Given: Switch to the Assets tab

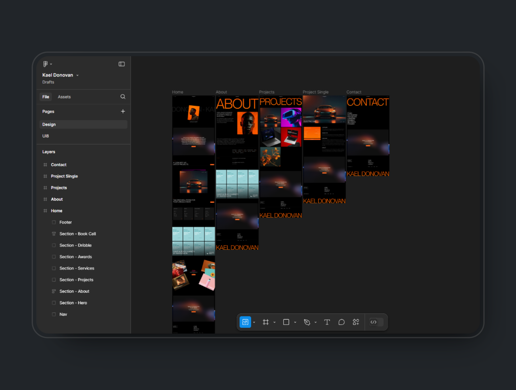Looking at the screenshot, I should (64, 97).
